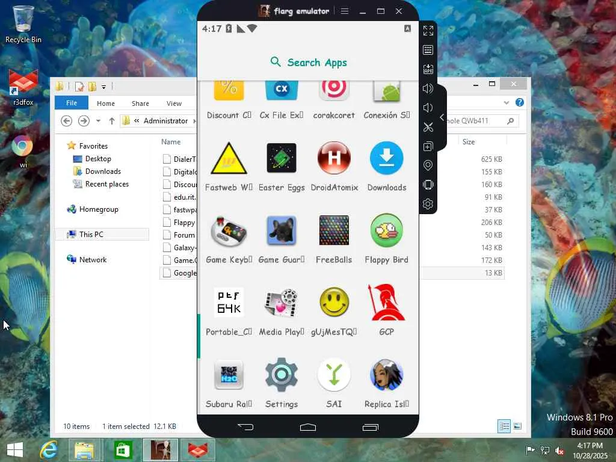Click the emulator fullscreen icon

pyautogui.click(x=428, y=31)
